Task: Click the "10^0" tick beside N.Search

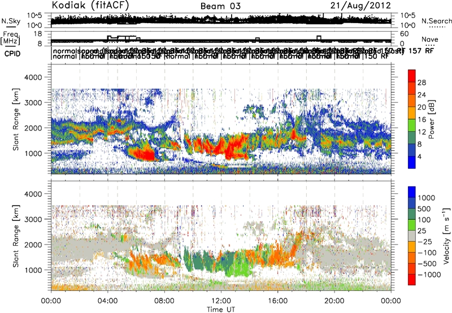Action: pos(408,25)
